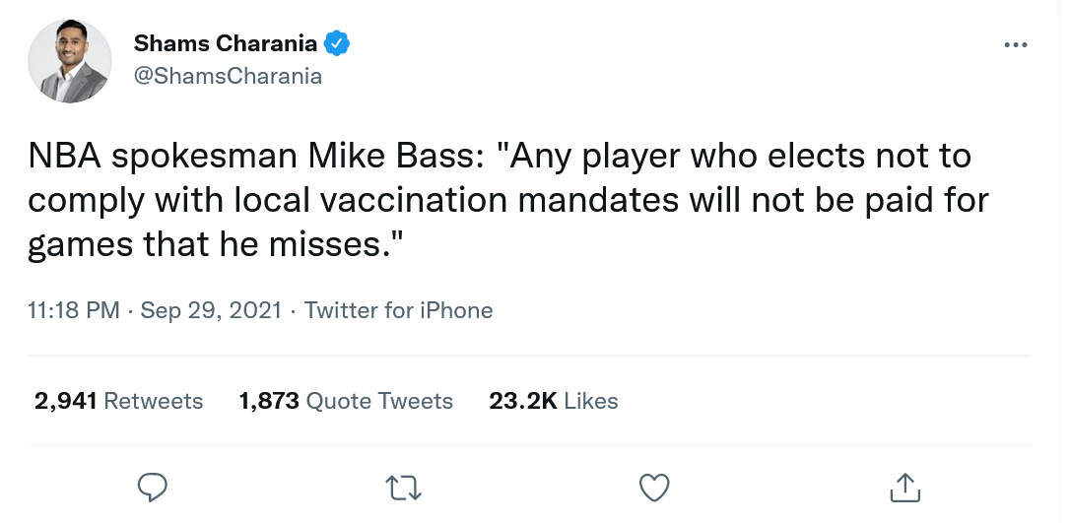Open Shams Charania's profile photo
This screenshot has height=523, width=1071.
[x=68, y=61]
